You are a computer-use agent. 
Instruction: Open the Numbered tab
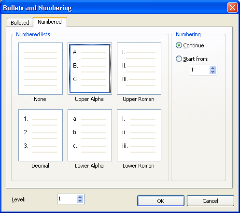[x=50, y=22]
